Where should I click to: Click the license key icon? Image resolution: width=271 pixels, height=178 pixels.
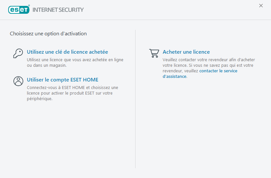(18, 53)
